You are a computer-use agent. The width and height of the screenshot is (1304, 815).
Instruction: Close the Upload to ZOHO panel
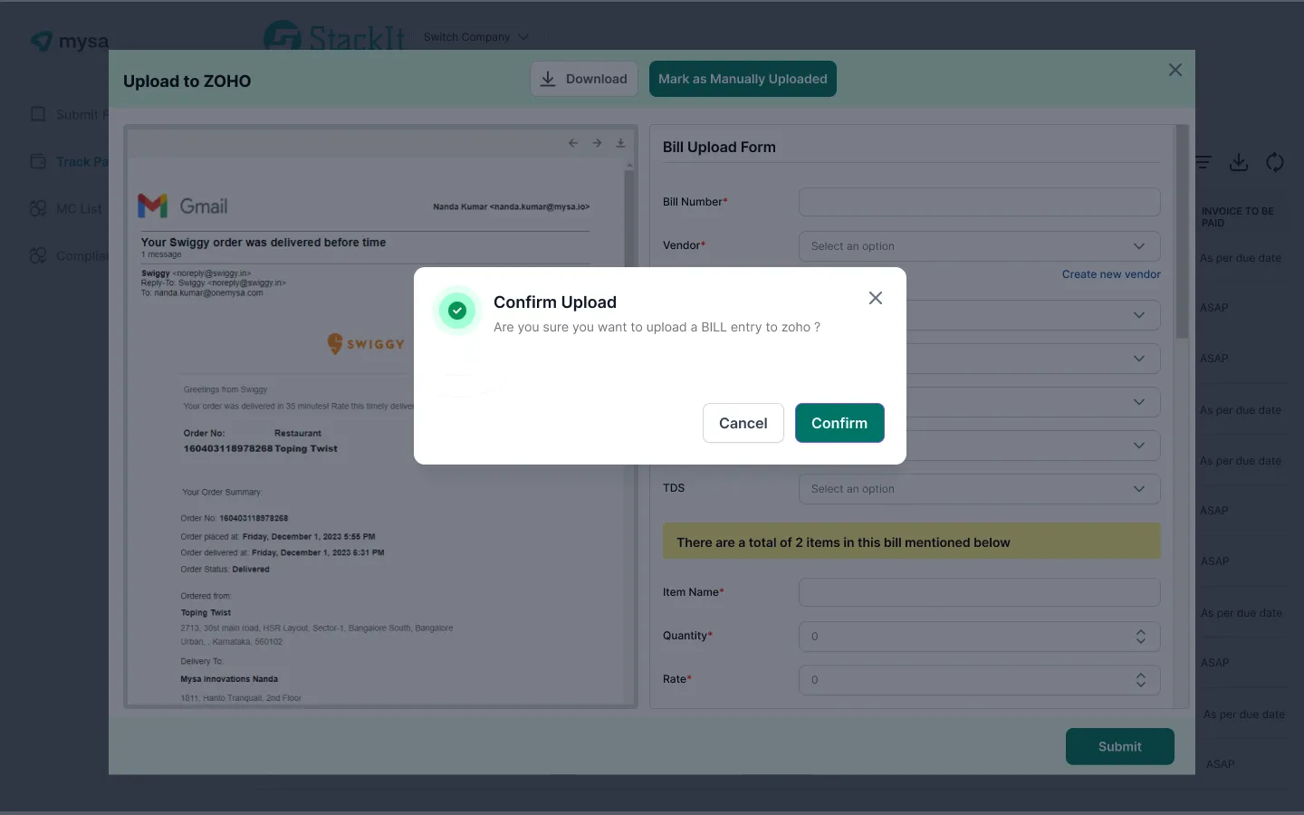(1175, 70)
